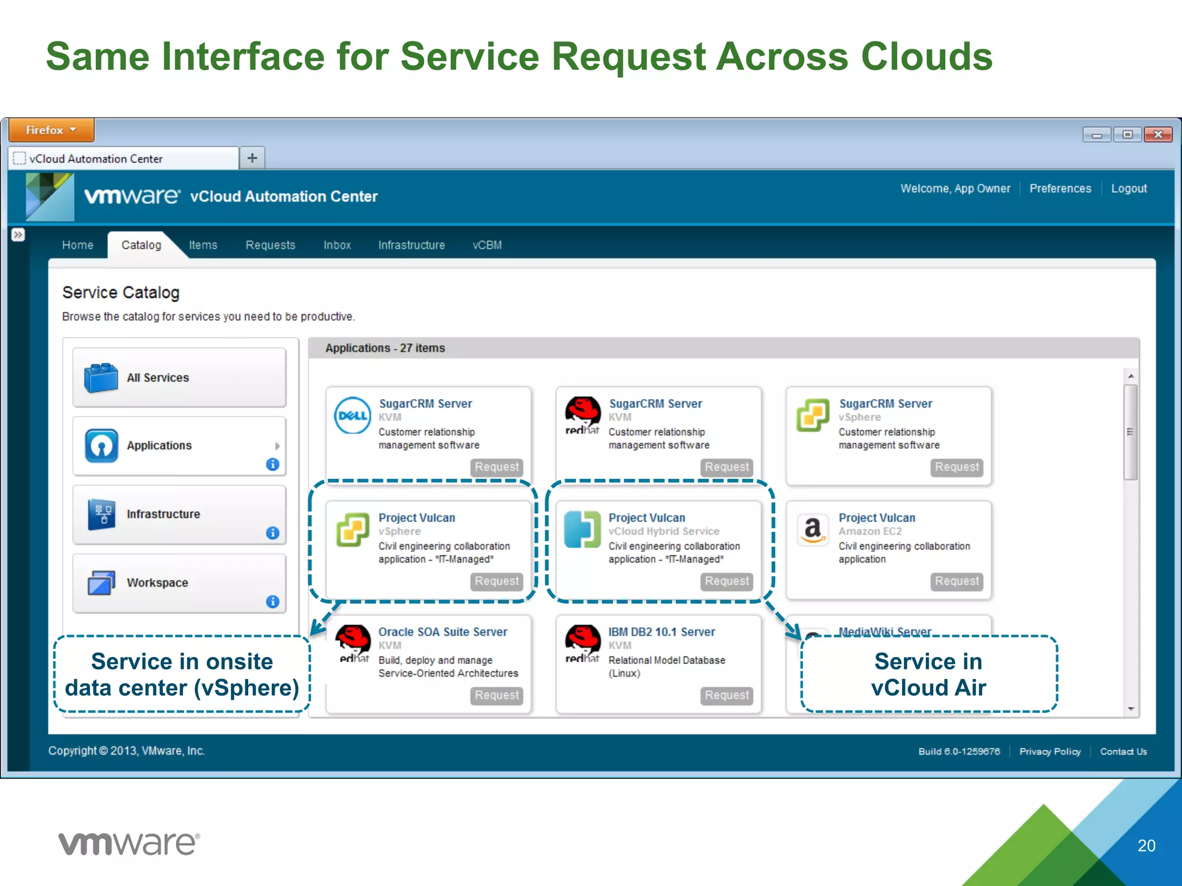Open Project Vulcan Amazon EC2 title link
This screenshot has width=1182, height=886.
point(877,518)
